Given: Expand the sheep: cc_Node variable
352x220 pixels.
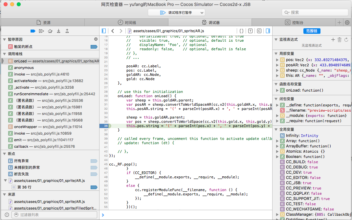Looking at the screenshot, I should point(277,70).
